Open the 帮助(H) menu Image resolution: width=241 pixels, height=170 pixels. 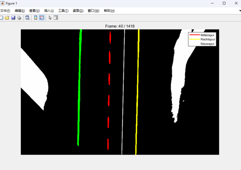click(109, 10)
